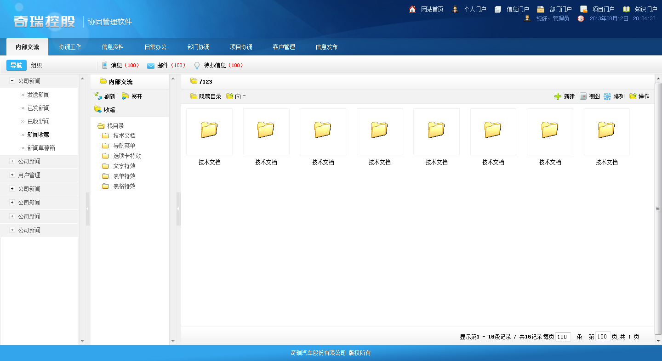Collapse the expanded 公司新闻 section
662x361 pixels.
[12, 81]
